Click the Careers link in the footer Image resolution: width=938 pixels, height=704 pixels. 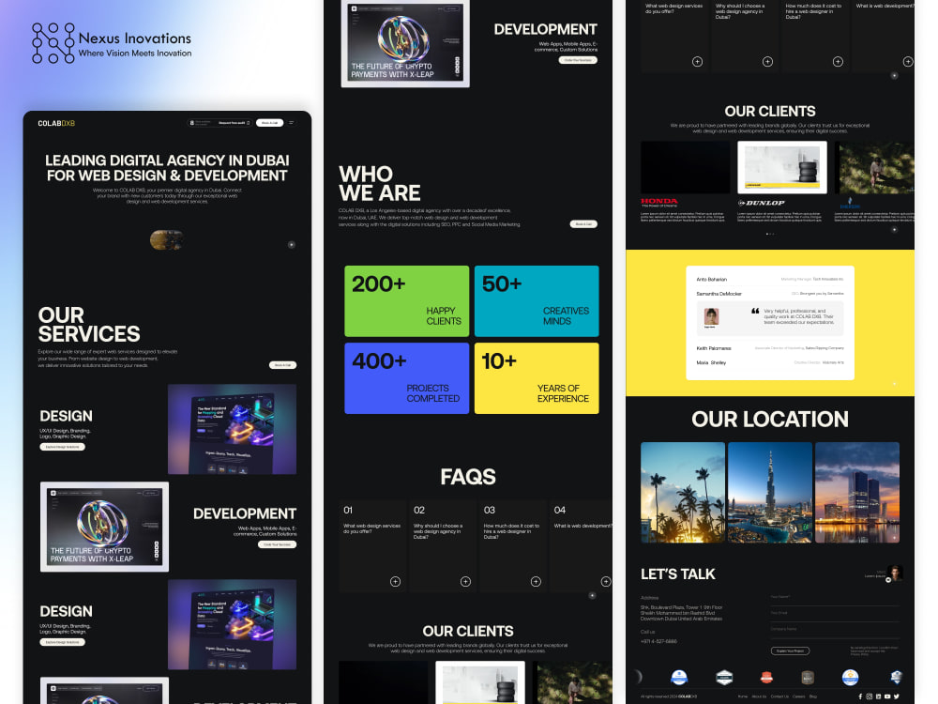tap(798, 696)
